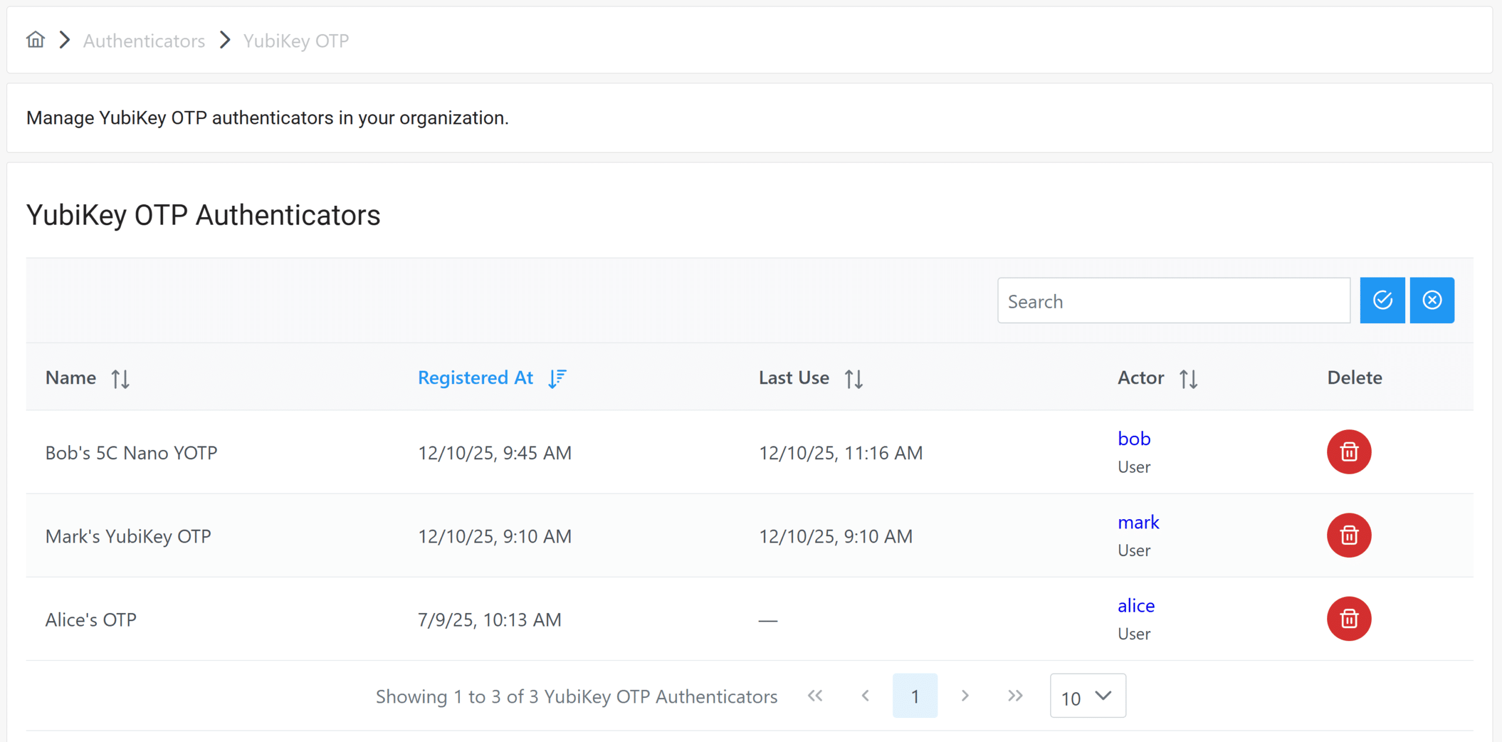
Task: Open alice user link
Action: (x=1135, y=606)
